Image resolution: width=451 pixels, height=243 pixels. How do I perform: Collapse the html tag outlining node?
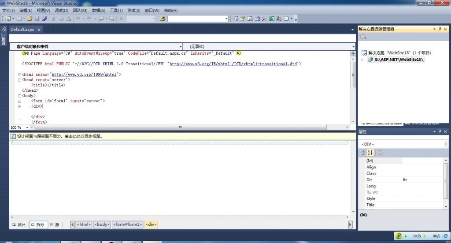click(19, 75)
